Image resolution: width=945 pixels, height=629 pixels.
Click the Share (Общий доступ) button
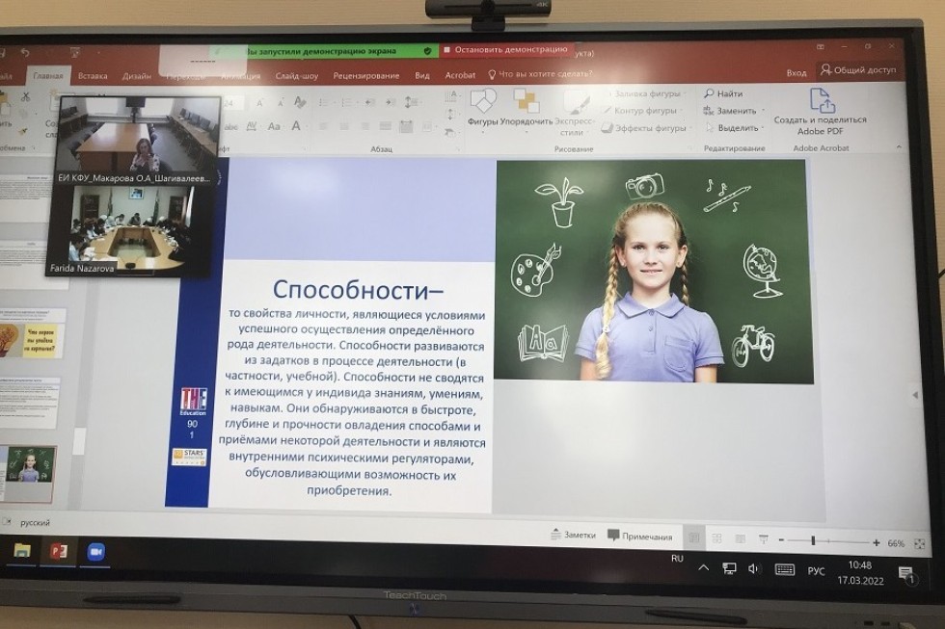857,70
